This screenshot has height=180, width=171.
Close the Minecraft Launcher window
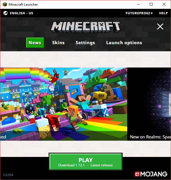point(164,4)
